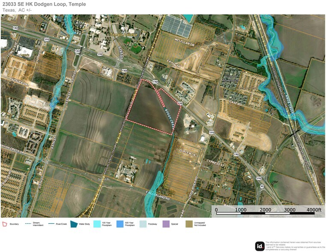Image resolution: width=326 pixels, height=252 pixels.
Task: Click the highway 95 route shield
Action: 262,186
